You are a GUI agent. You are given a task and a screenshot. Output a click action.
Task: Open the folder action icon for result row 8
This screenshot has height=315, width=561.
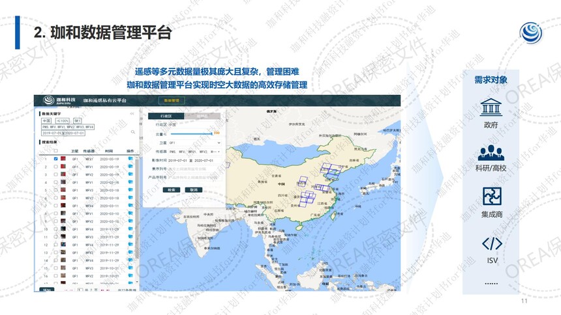pyautogui.click(x=130, y=213)
